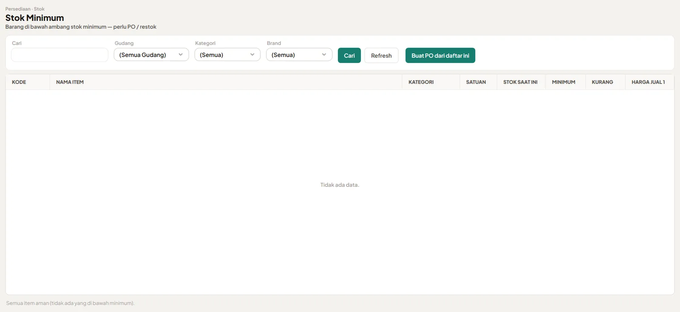This screenshot has height=312, width=680.
Task: Click the STOK SAAT INI column header
Action: (520, 82)
